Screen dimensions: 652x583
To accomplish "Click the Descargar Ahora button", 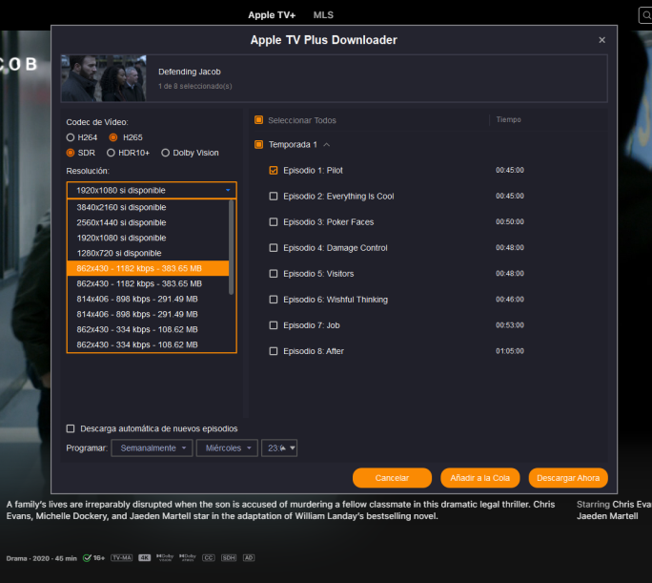I will [568, 477].
